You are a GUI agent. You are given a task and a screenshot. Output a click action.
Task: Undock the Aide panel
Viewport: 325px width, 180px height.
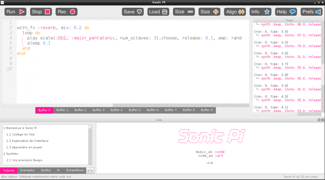[318, 120]
